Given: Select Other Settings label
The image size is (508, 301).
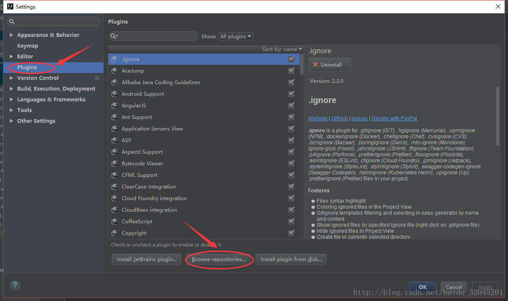Looking at the screenshot, I should 36,121.
